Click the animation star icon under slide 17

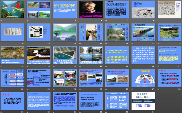click(x=54, y=66)
